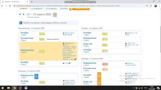
Task: Click the ПЛХ mark for Friday Информатика
Action: [x=105, y=64]
